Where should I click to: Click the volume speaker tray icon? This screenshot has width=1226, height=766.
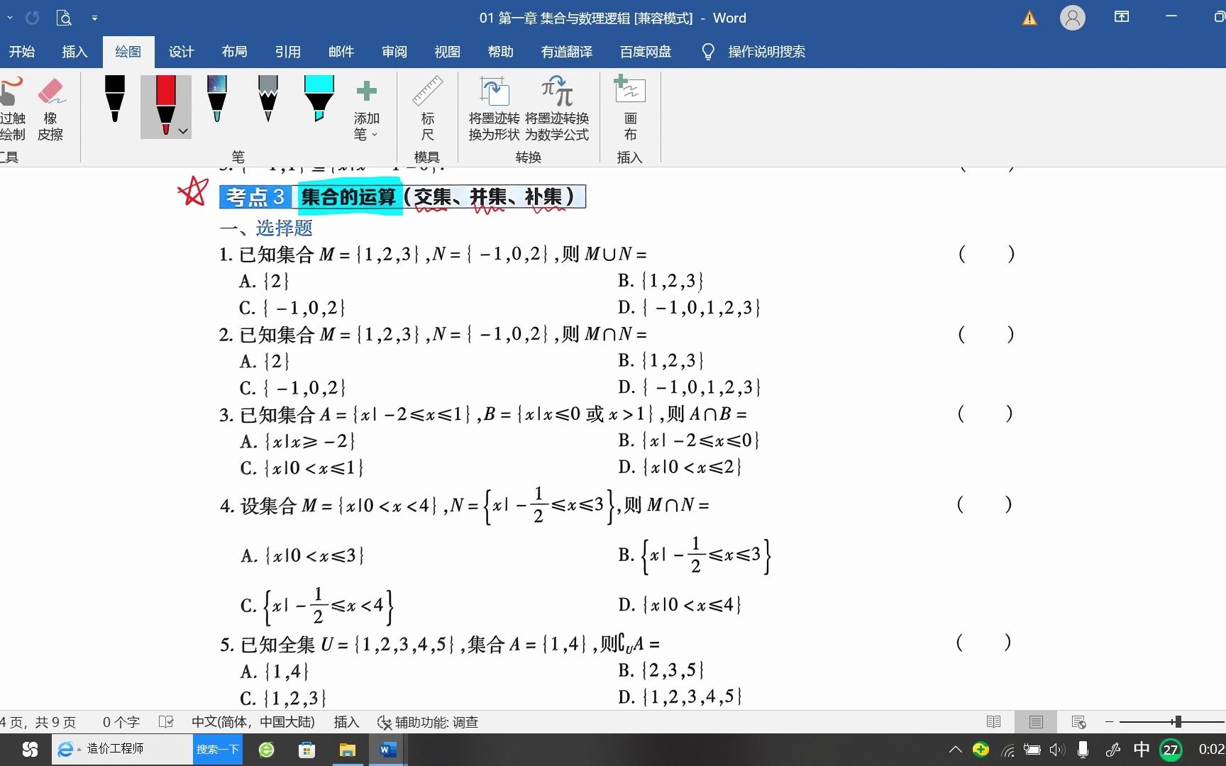point(1057,750)
